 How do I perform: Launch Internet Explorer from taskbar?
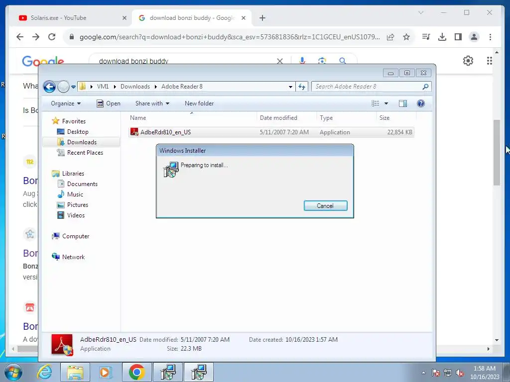point(44,372)
